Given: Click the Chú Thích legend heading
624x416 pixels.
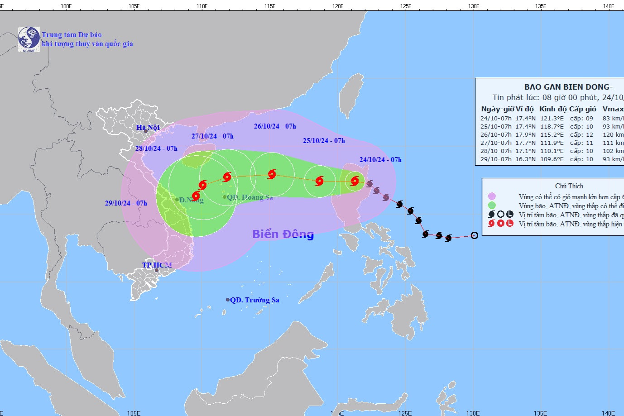Looking at the screenshot, I should pyautogui.click(x=569, y=186).
